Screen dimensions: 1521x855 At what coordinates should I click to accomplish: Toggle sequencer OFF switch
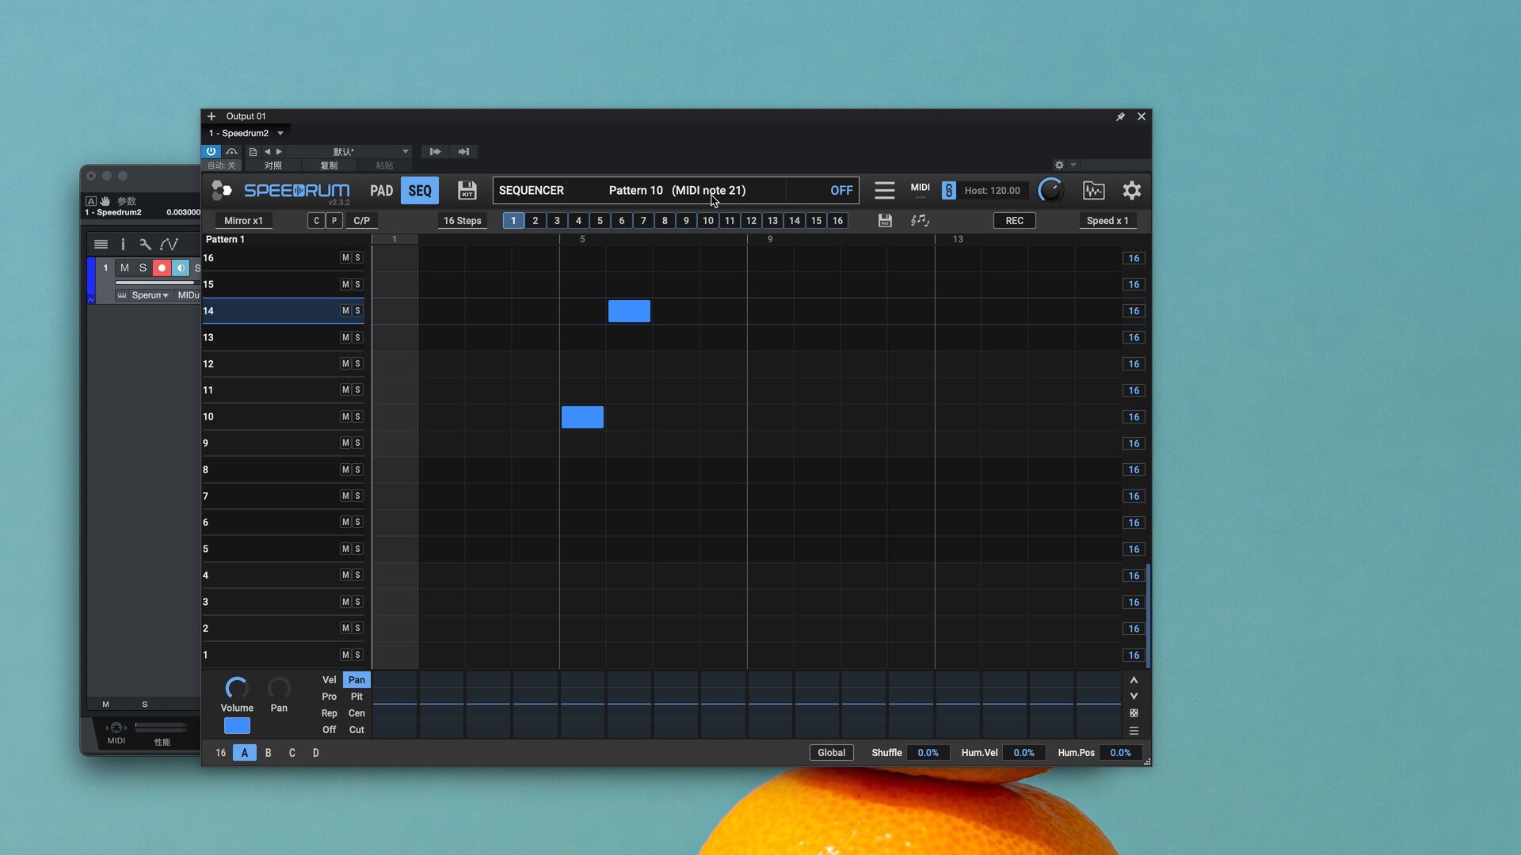(841, 191)
